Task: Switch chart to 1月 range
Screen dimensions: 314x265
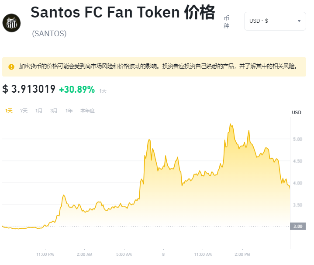Action: coord(39,111)
